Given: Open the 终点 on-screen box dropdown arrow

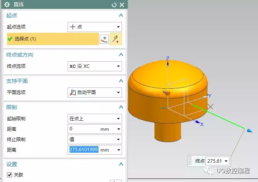Looking at the screenshot, I should tap(226, 161).
